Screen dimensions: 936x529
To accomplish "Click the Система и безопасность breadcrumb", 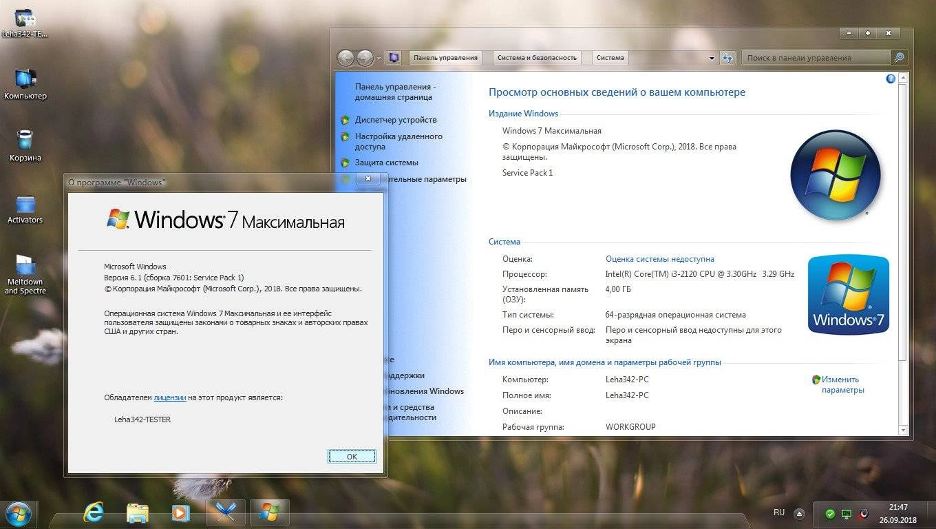I will 537,58.
